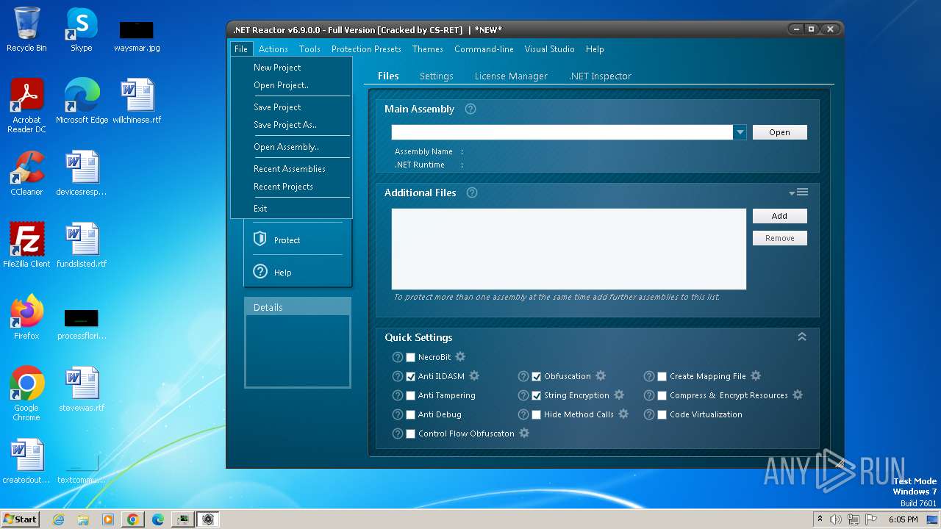Switch to the .NET Inspector tab
The width and height of the screenshot is (941, 529).
pos(600,76)
